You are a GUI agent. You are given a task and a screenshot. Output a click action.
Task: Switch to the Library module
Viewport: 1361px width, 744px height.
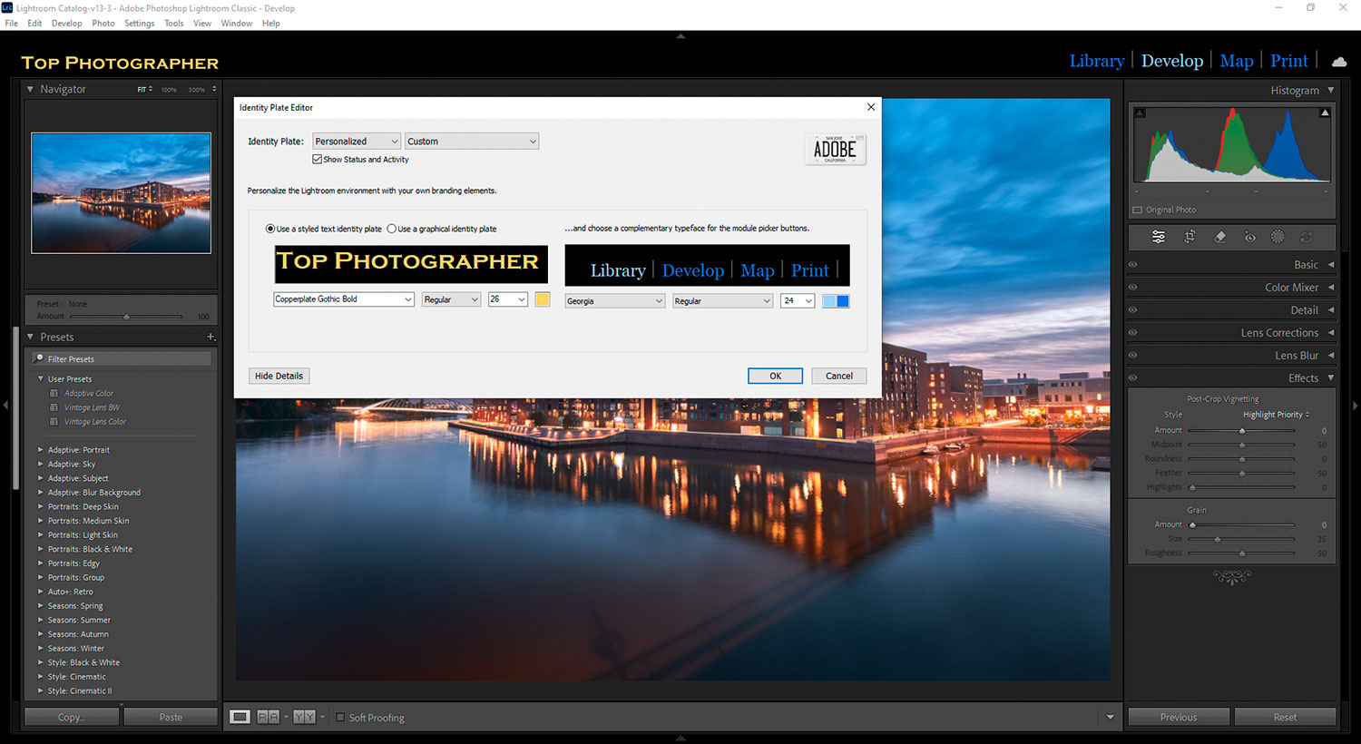click(x=1096, y=61)
